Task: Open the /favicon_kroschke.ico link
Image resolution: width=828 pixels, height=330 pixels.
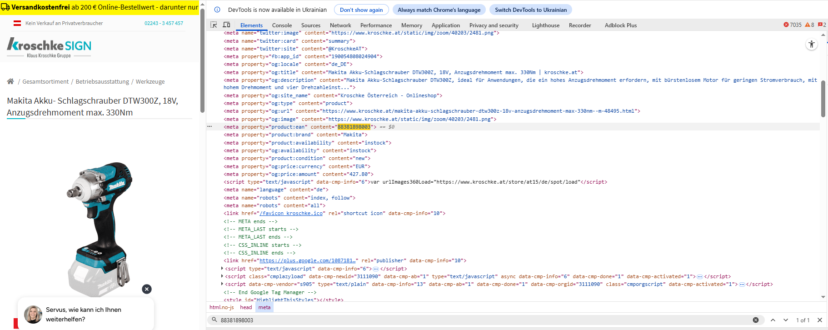Action: (x=291, y=213)
